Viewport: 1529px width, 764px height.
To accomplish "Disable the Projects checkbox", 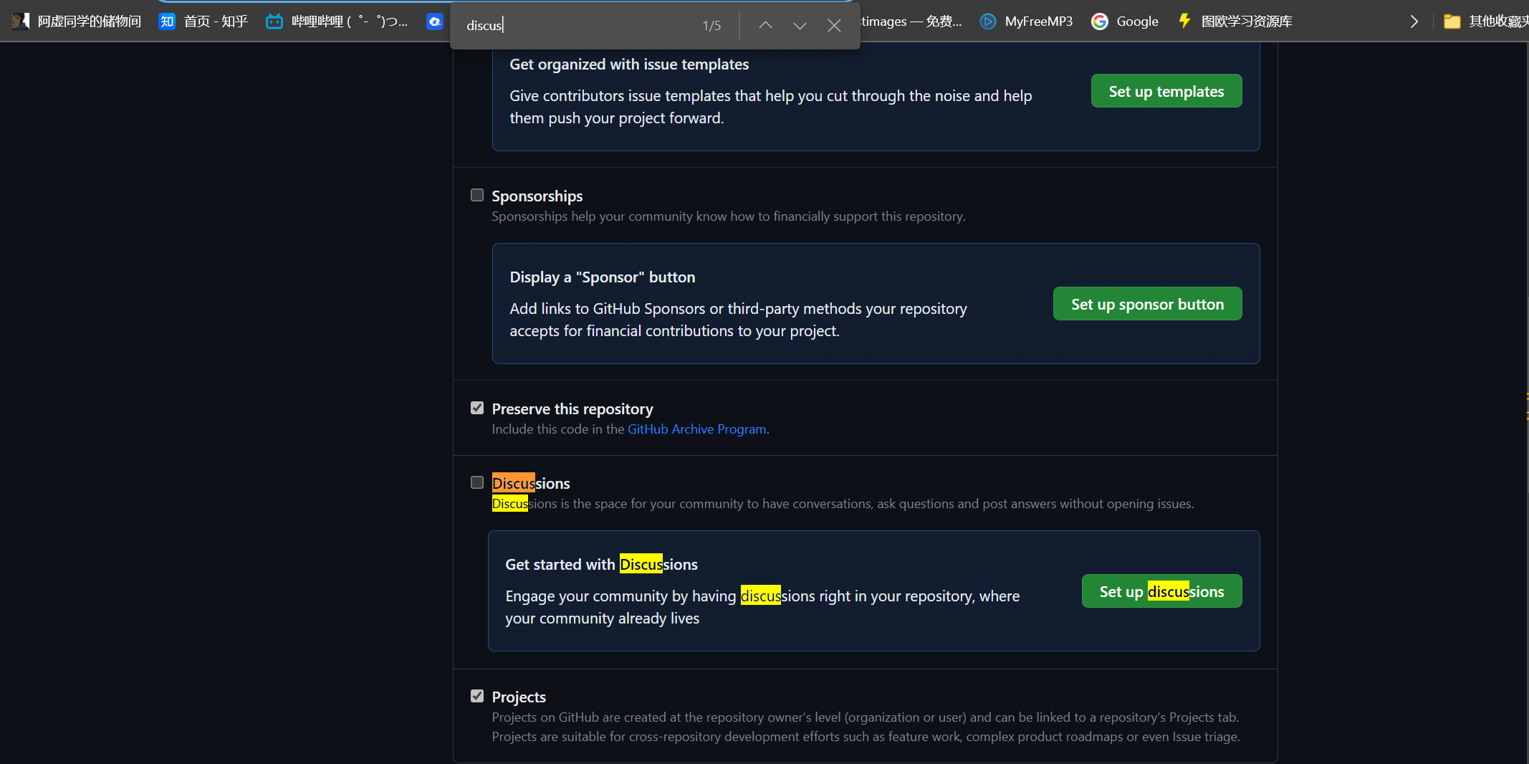I will [x=477, y=697].
